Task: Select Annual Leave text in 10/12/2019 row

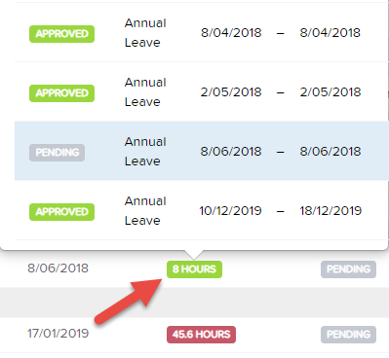Action: click(x=145, y=211)
